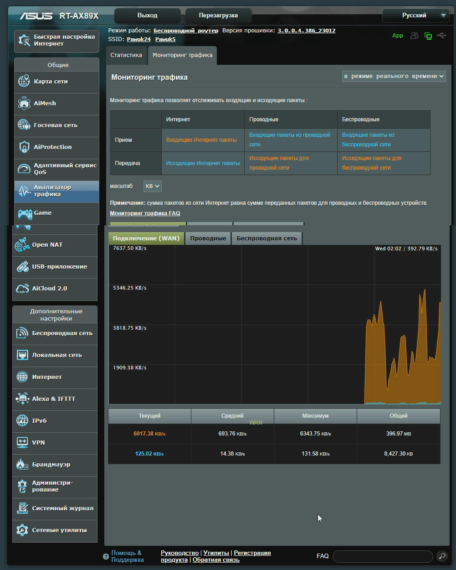Click the Alexa & IFTTT icon
The height and width of the screenshot is (570, 456).
point(22,399)
